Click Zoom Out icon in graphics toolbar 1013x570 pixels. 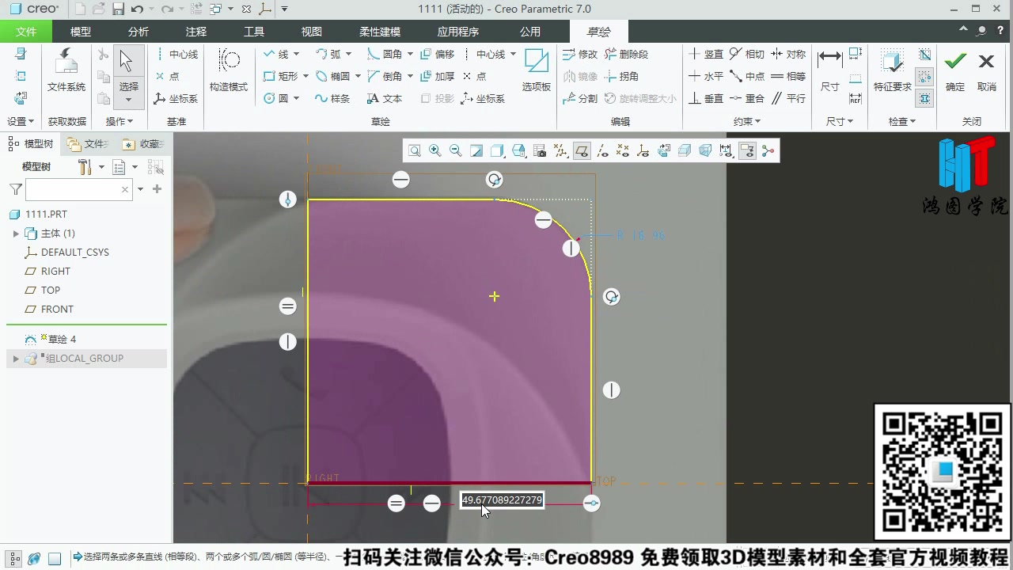click(x=455, y=150)
